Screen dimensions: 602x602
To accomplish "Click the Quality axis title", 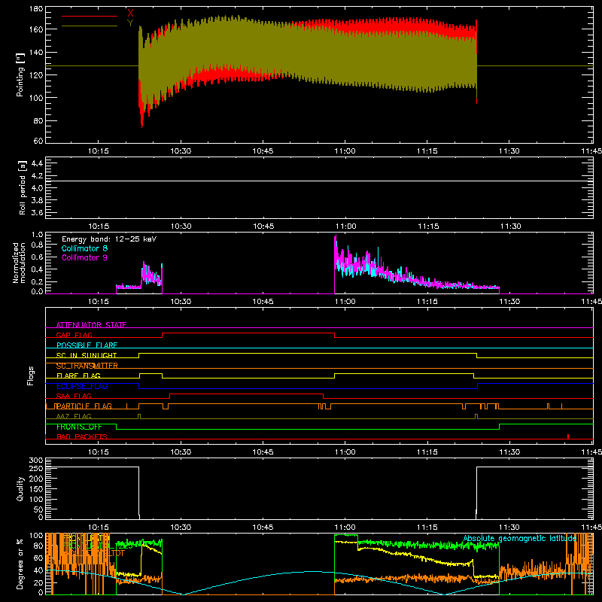I will [20, 488].
